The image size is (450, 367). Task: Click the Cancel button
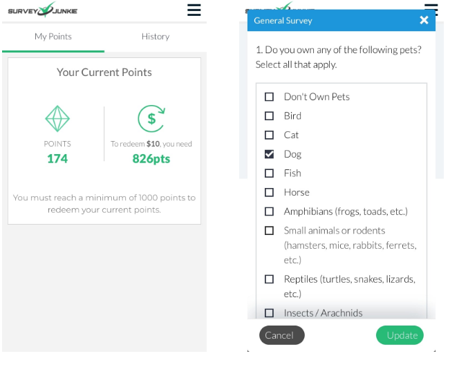(281, 335)
